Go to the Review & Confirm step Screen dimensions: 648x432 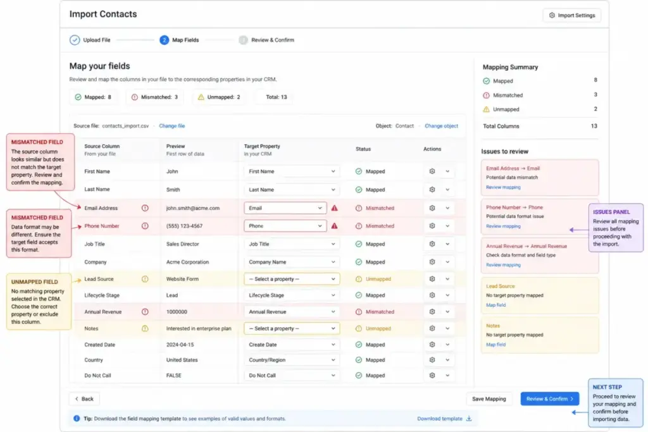point(266,40)
